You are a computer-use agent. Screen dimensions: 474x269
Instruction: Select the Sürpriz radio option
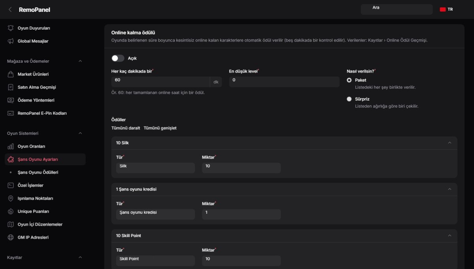349,99
